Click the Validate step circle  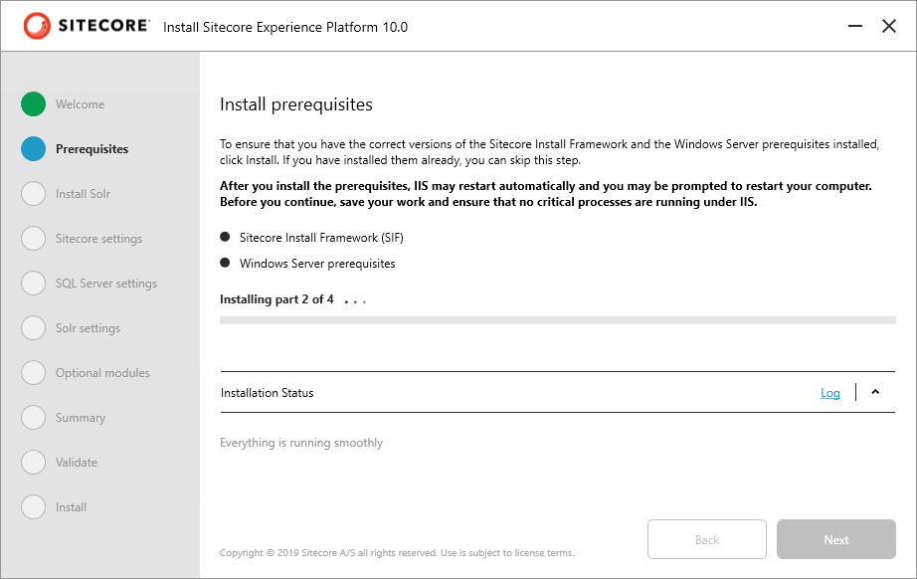[x=34, y=462]
